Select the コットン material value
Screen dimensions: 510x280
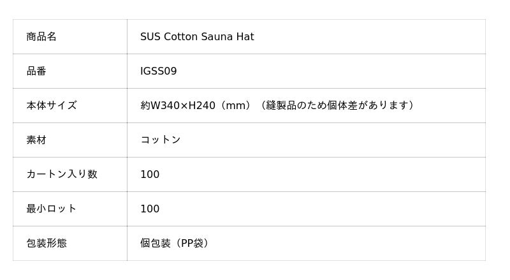(161, 140)
